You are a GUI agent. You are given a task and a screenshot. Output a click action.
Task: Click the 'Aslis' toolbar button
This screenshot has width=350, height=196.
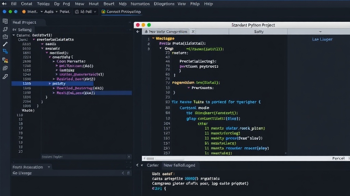49,12
